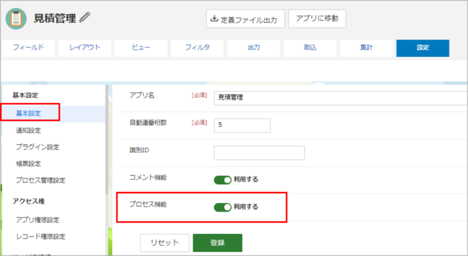Click the sidebar vertical scrollbar
Image resolution: width=468 pixels, height=256 pixels.
[x=106, y=140]
